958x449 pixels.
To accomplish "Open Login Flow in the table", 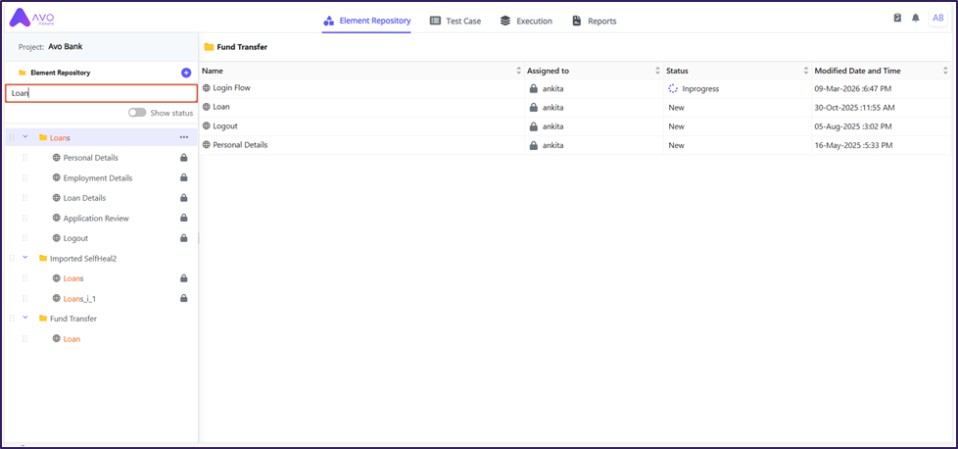I will (231, 88).
